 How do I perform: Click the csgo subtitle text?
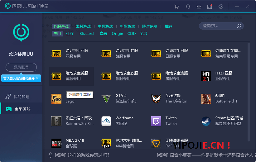(x=70, y=101)
